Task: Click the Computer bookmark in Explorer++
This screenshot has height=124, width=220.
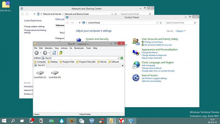Action: pos(40,62)
